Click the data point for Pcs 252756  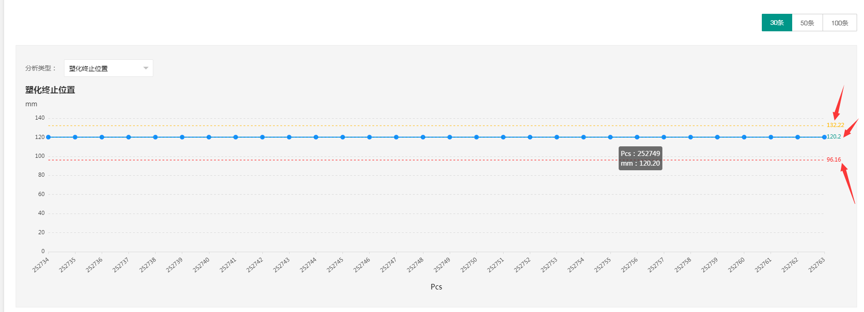point(637,137)
